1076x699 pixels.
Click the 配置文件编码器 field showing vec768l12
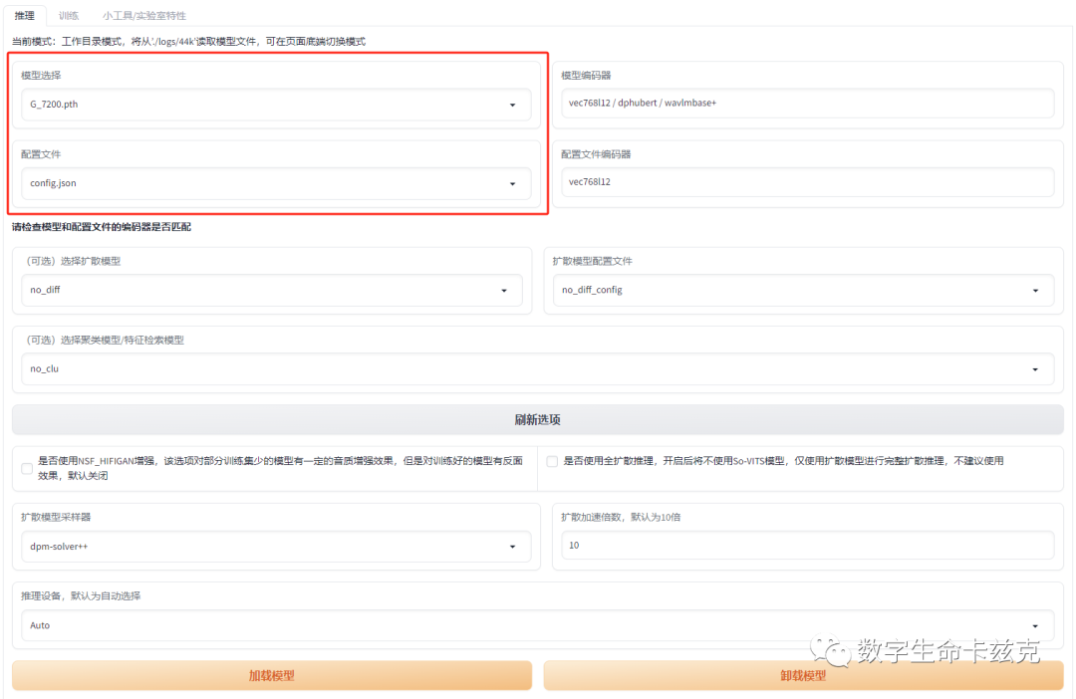[x=808, y=182]
